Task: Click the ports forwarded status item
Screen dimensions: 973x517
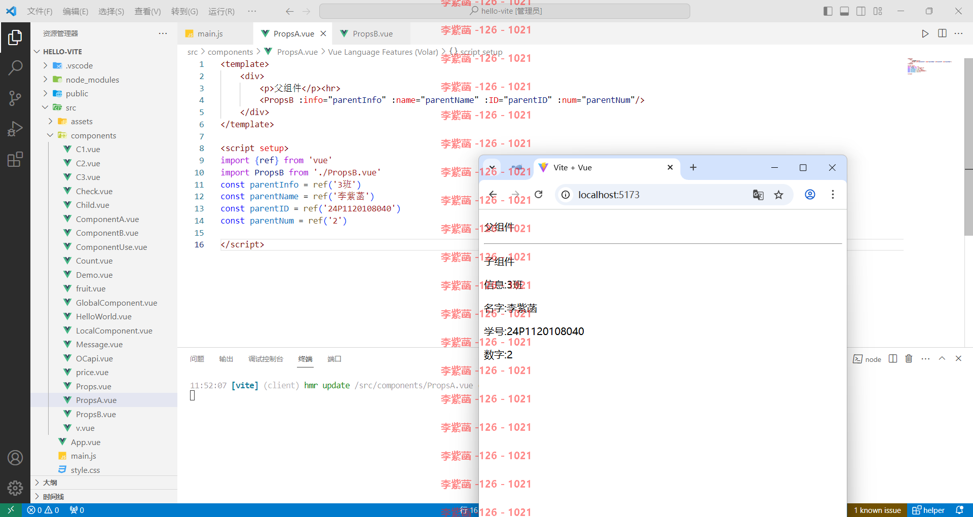Action: coord(77,510)
